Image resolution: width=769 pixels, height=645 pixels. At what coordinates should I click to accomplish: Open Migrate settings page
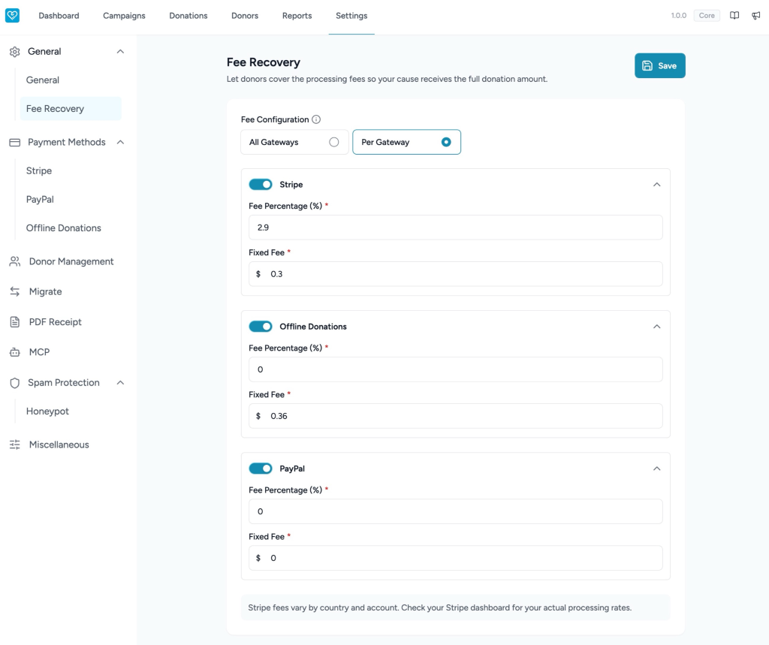45,292
